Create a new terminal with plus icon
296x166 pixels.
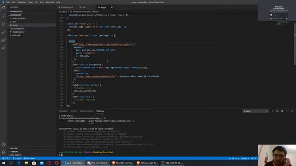(x=272, y=111)
